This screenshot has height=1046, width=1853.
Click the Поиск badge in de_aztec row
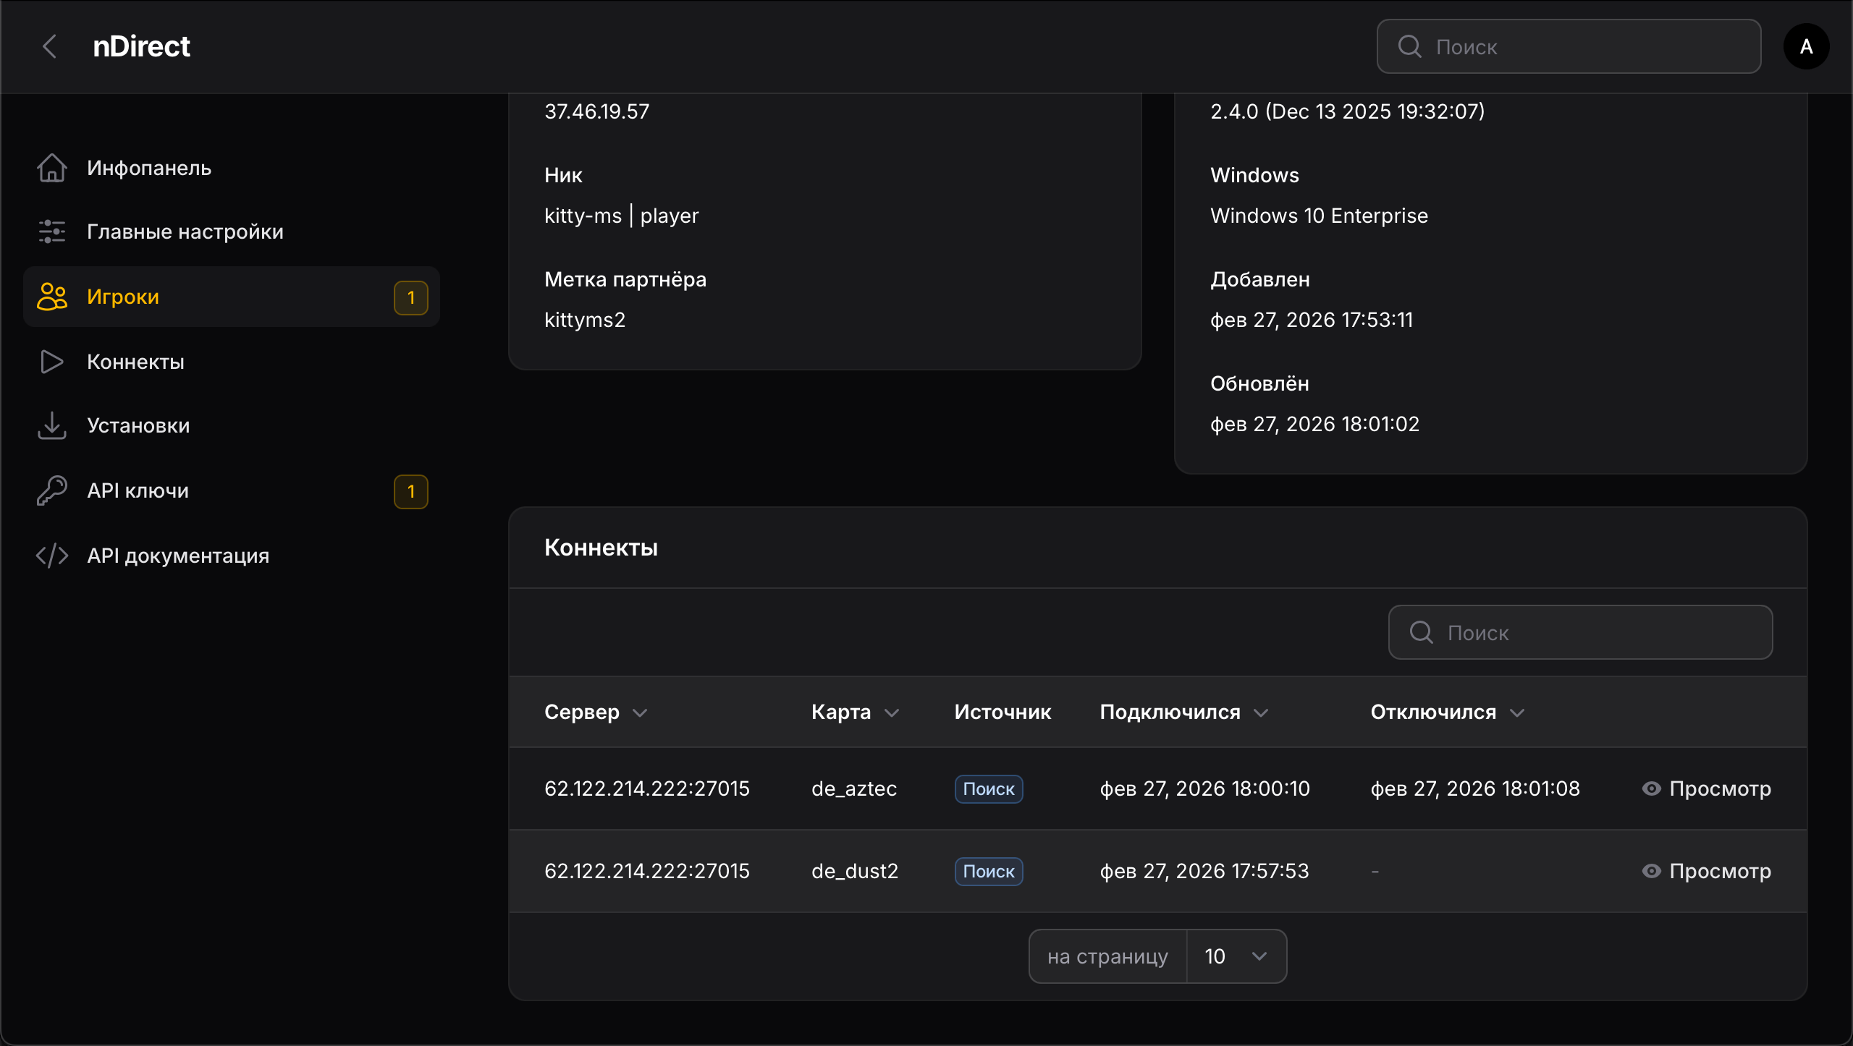point(988,788)
